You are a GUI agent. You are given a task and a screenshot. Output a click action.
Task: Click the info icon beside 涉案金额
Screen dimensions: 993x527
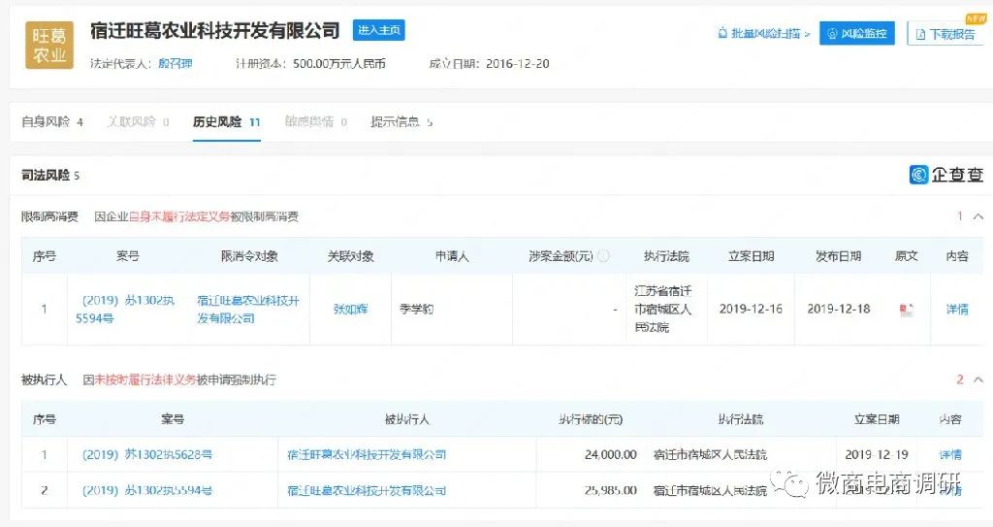(603, 256)
